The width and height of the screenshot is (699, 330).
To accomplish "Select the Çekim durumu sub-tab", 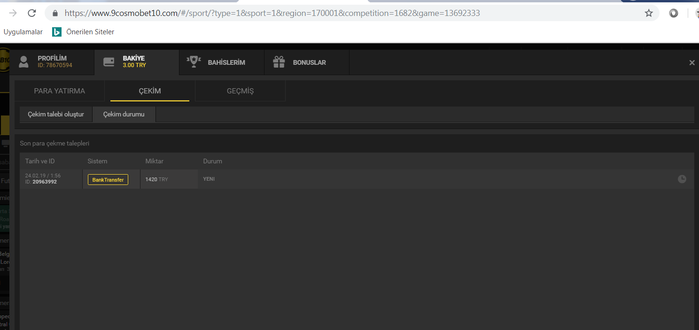I will (124, 114).
